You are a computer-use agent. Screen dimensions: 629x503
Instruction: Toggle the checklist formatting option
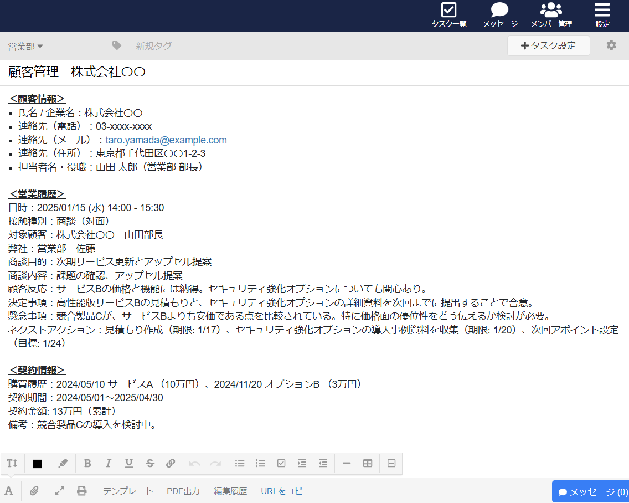[x=281, y=463]
